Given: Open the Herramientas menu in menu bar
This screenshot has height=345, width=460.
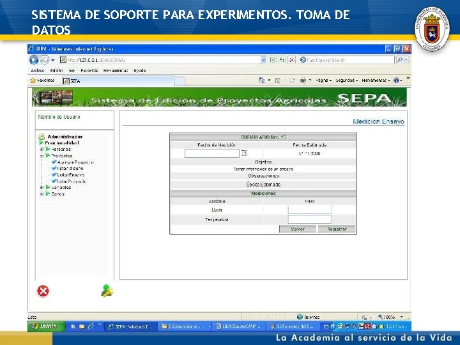Looking at the screenshot, I should (x=116, y=71).
